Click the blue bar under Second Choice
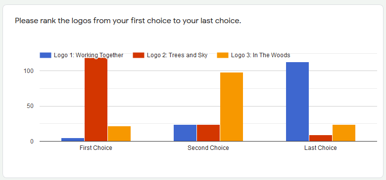 click(x=185, y=133)
